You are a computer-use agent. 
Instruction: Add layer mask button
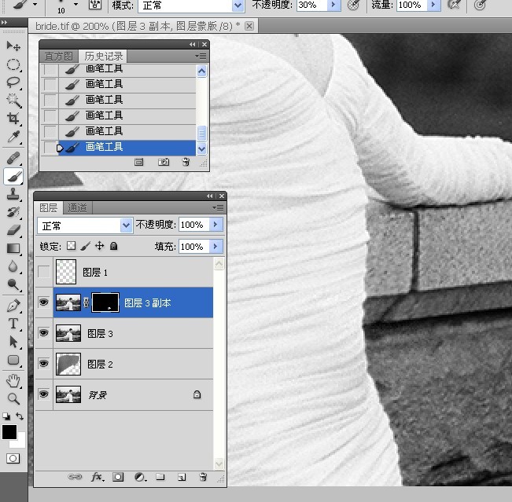(118, 477)
